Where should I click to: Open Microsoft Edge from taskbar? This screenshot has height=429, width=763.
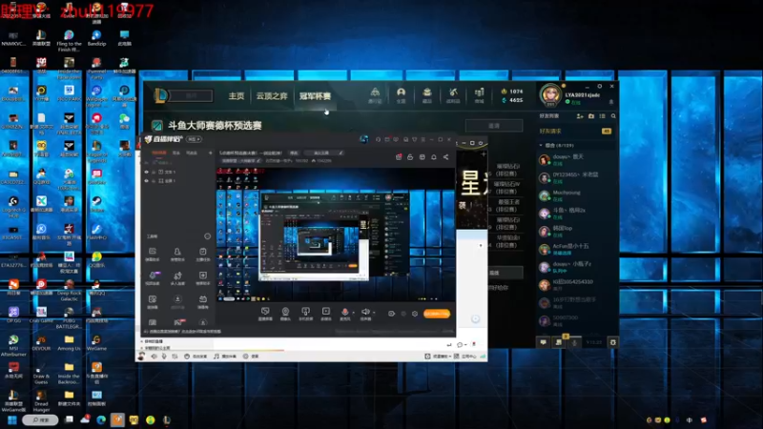pos(101,419)
